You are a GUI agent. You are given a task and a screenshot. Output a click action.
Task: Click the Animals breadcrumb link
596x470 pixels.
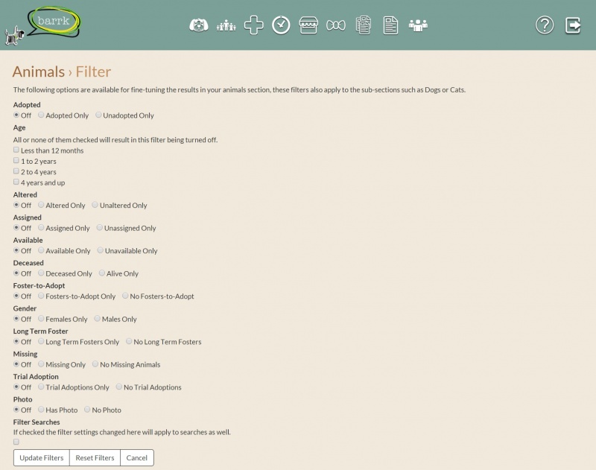point(39,72)
